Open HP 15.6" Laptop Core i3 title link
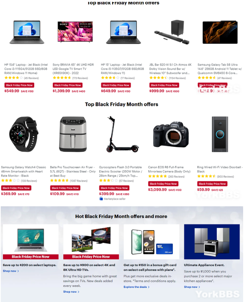 click(x=26, y=69)
